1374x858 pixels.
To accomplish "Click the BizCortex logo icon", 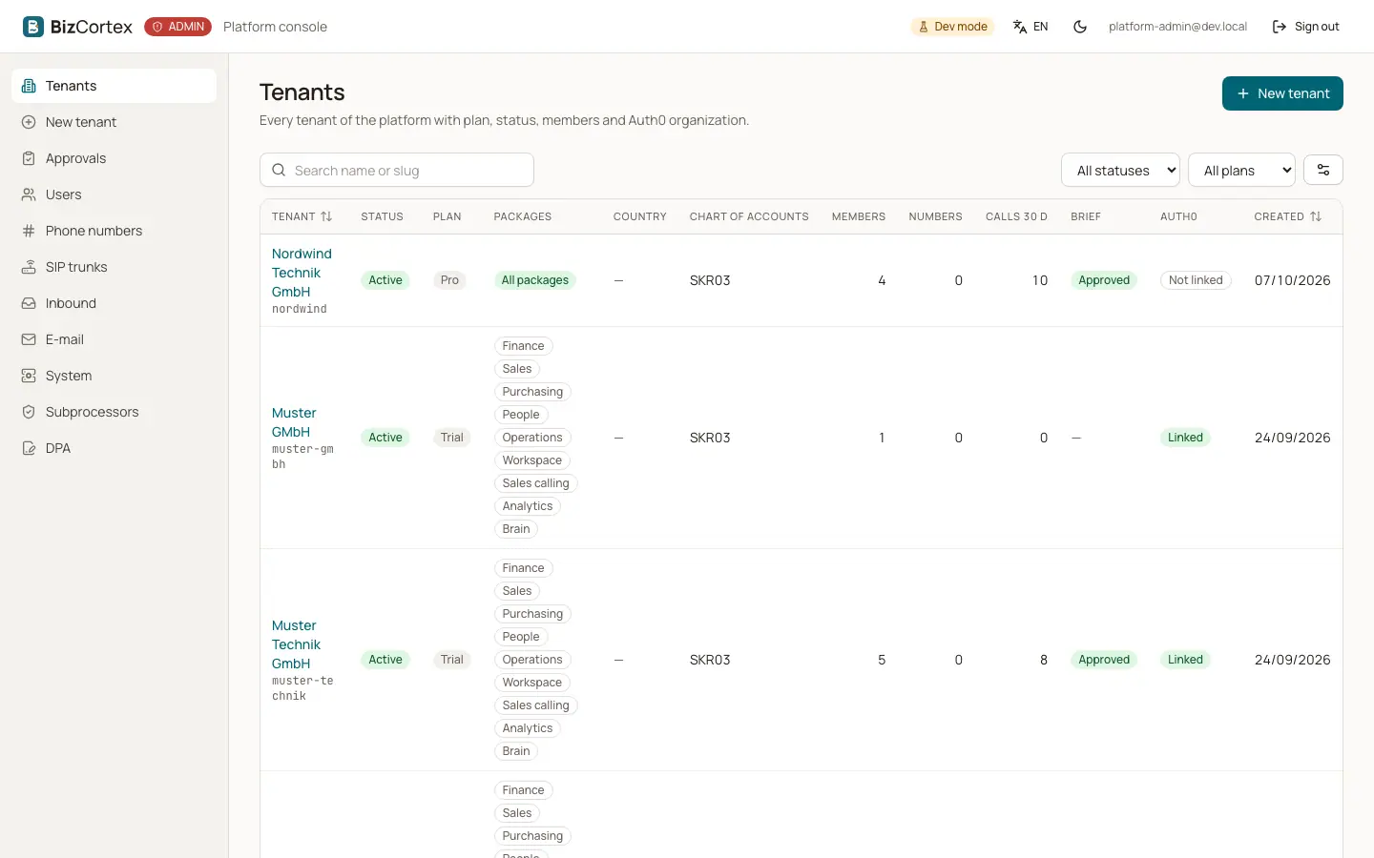I will pyautogui.click(x=33, y=27).
